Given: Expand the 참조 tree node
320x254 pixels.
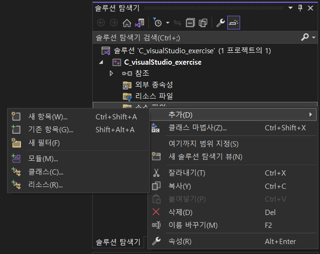Looking at the screenshot, I should (111, 73).
